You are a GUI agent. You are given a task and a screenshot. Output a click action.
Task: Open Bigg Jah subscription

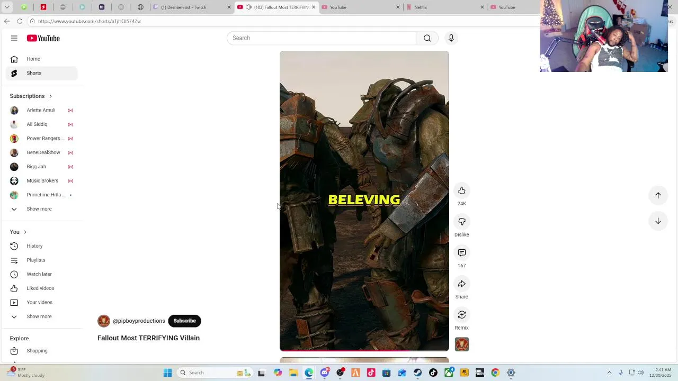coord(42,167)
